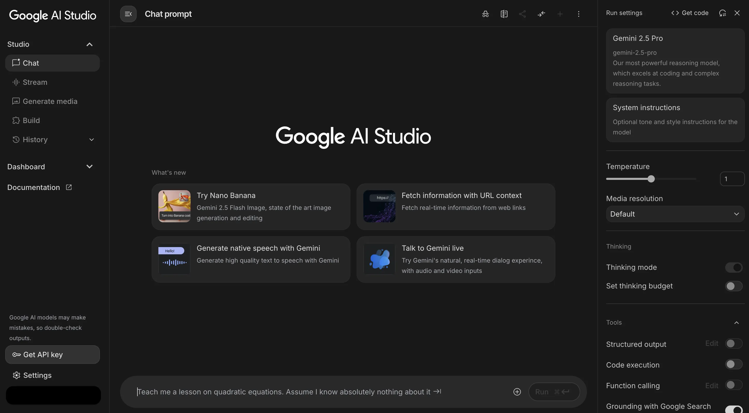The image size is (749, 413).
Task: Collapse the left navigation sidebar
Action: [128, 14]
